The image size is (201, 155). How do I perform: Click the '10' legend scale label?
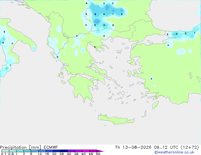tap(40, 154)
